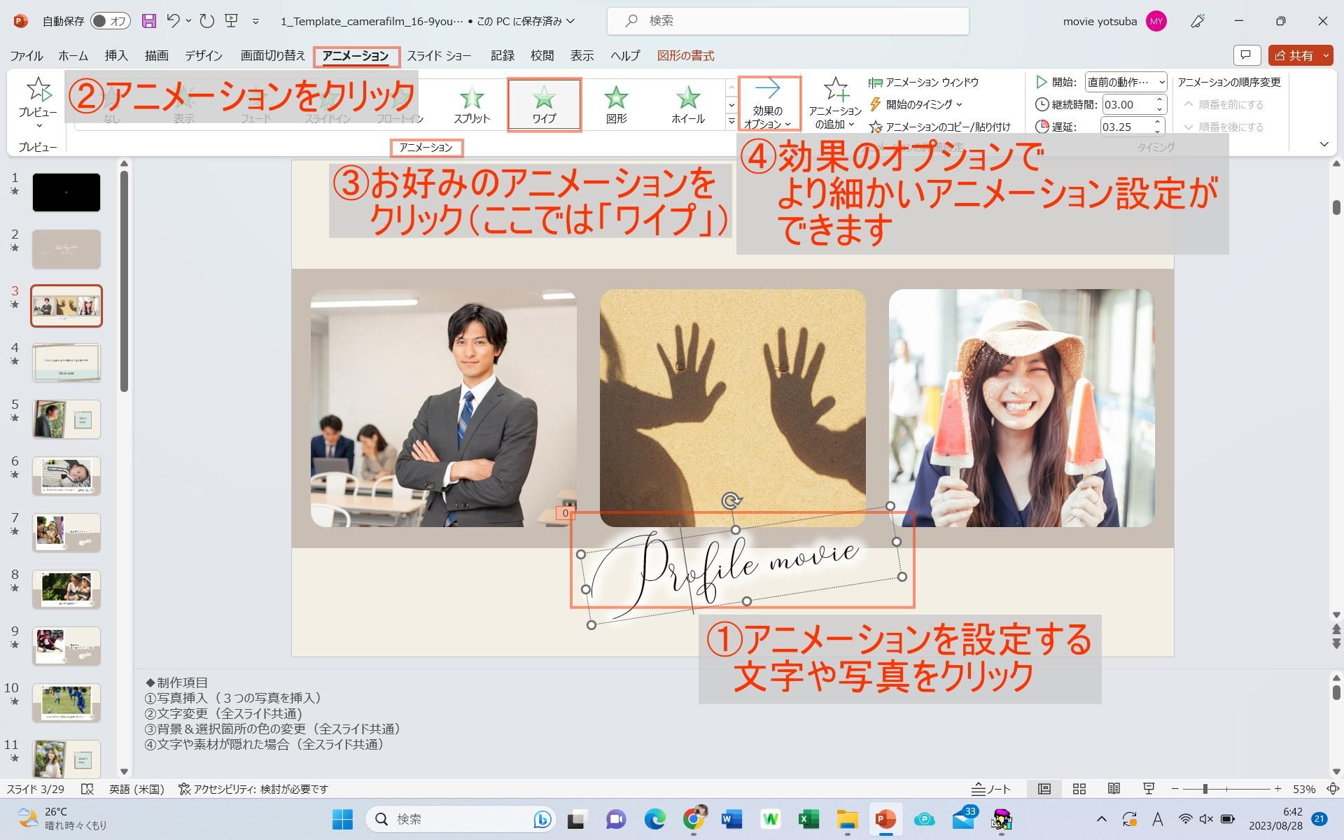Switch to the スライド ショー tab

(x=439, y=55)
